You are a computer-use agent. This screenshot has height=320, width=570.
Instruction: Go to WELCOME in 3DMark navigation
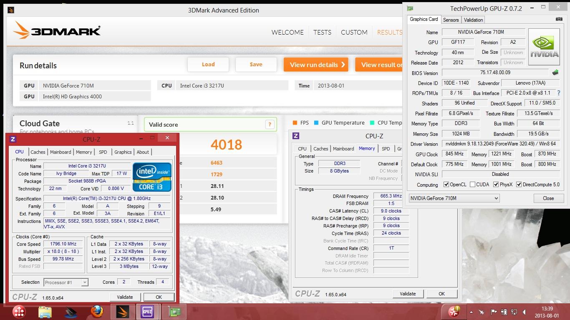click(288, 32)
